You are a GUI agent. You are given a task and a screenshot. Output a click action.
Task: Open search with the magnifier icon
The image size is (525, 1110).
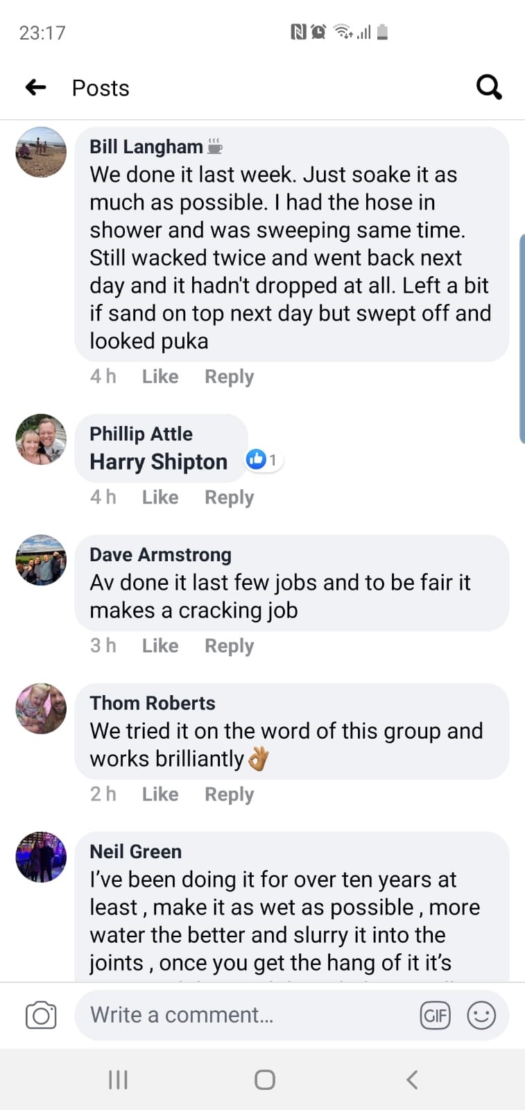click(x=489, y=87)
